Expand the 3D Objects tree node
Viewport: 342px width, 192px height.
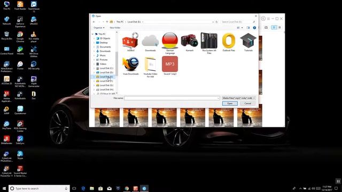(94, 38)
